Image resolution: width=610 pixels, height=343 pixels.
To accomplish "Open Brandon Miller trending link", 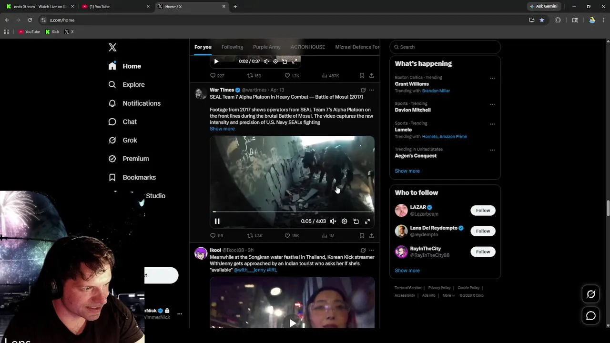I will (436, 91).
